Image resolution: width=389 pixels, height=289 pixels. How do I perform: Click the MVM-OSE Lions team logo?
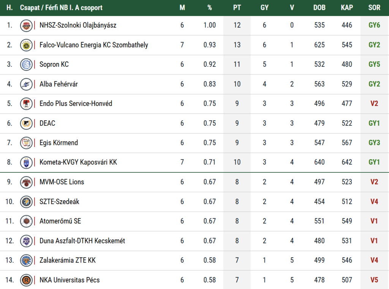tap(26, 182)
